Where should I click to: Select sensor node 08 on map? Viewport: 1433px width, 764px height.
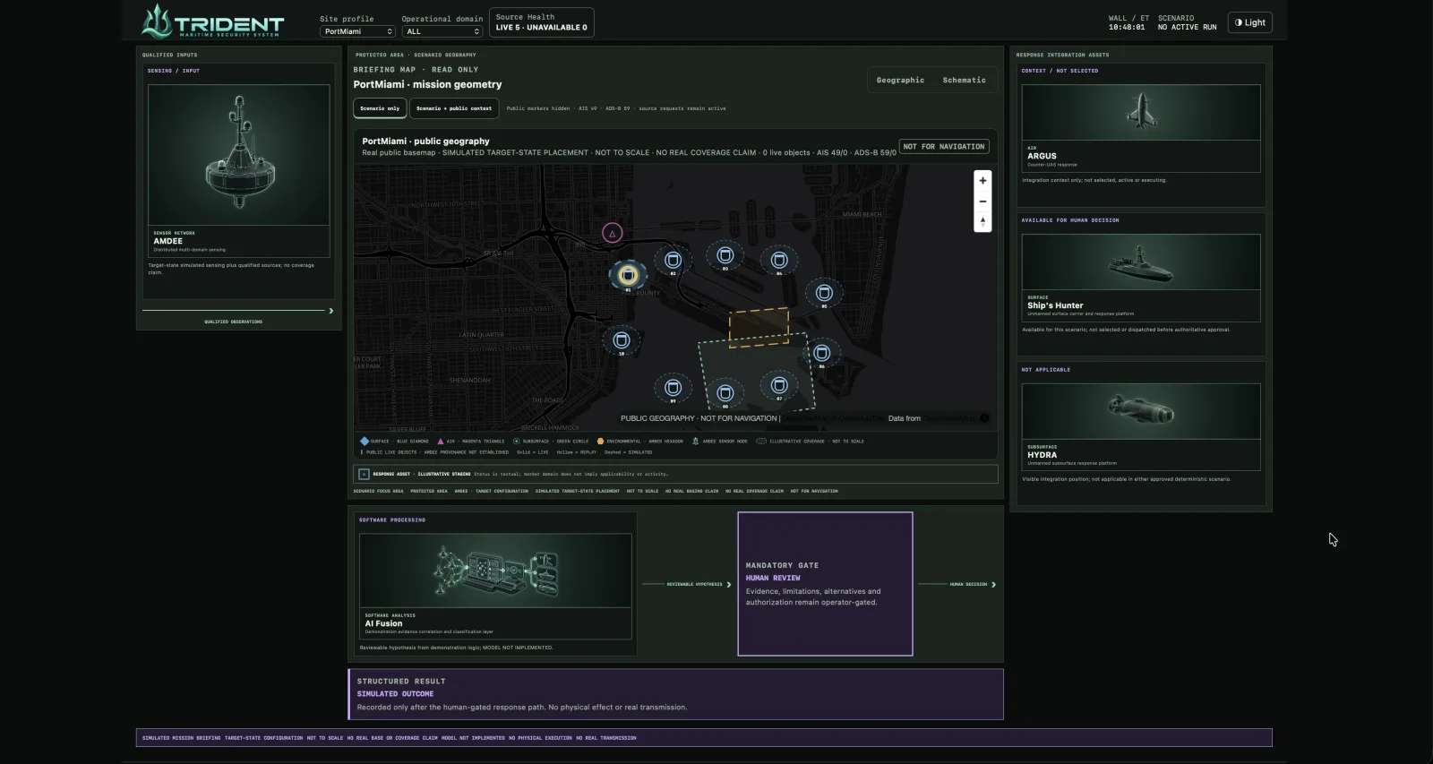[725, 393]
